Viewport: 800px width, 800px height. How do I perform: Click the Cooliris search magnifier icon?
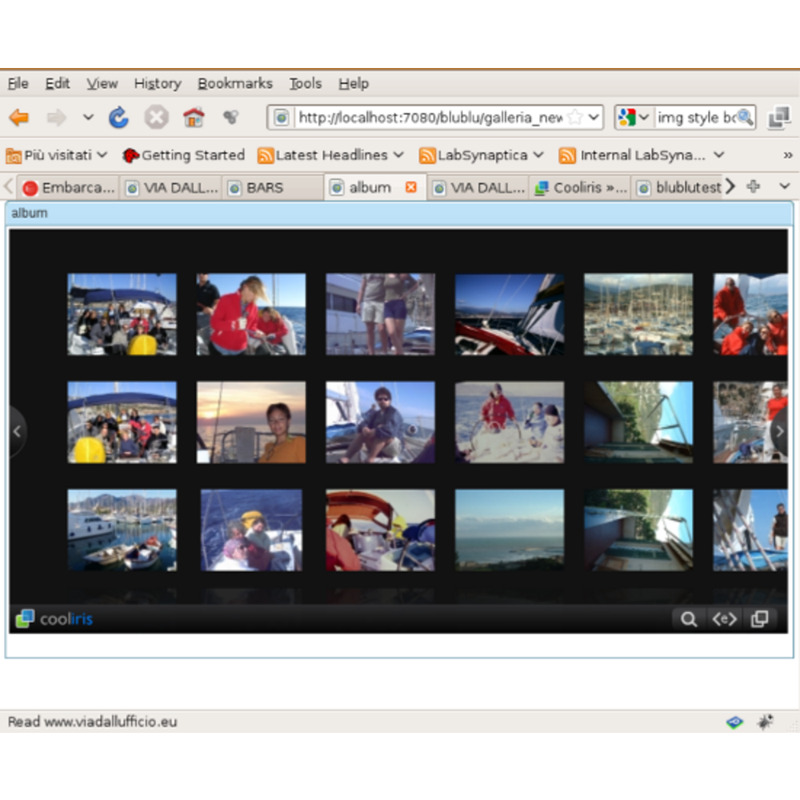[x=688, y=618]
